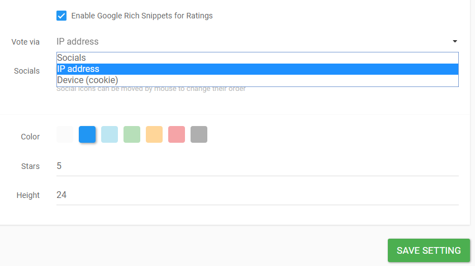Click the 'Height' field label
475x266 pixels.
28,195
